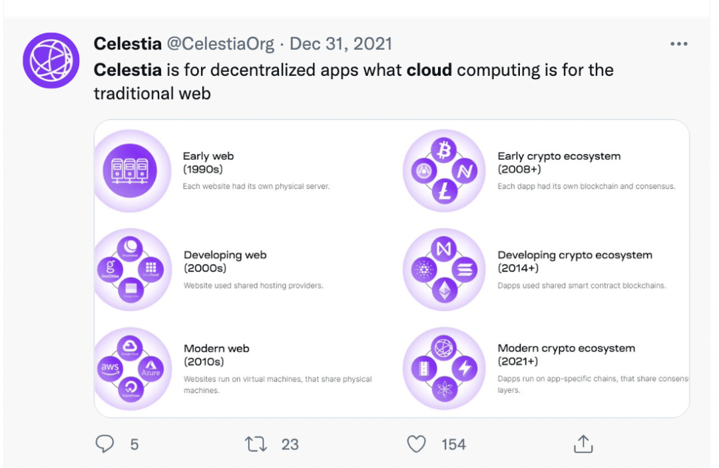The width and height of the screenshot is (719, 468).
Task: Click the like count 154
Action: tap(453, 444)
